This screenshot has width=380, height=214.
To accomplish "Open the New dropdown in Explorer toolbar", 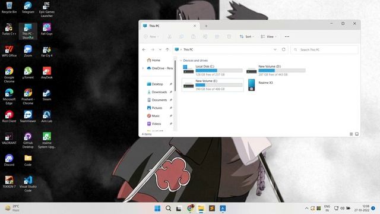I will point(151,37).
